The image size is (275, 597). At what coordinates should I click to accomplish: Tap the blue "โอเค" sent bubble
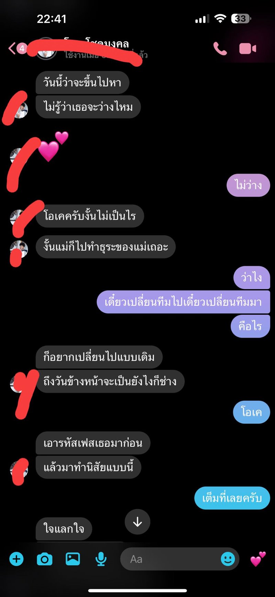(x=251, y=412)
